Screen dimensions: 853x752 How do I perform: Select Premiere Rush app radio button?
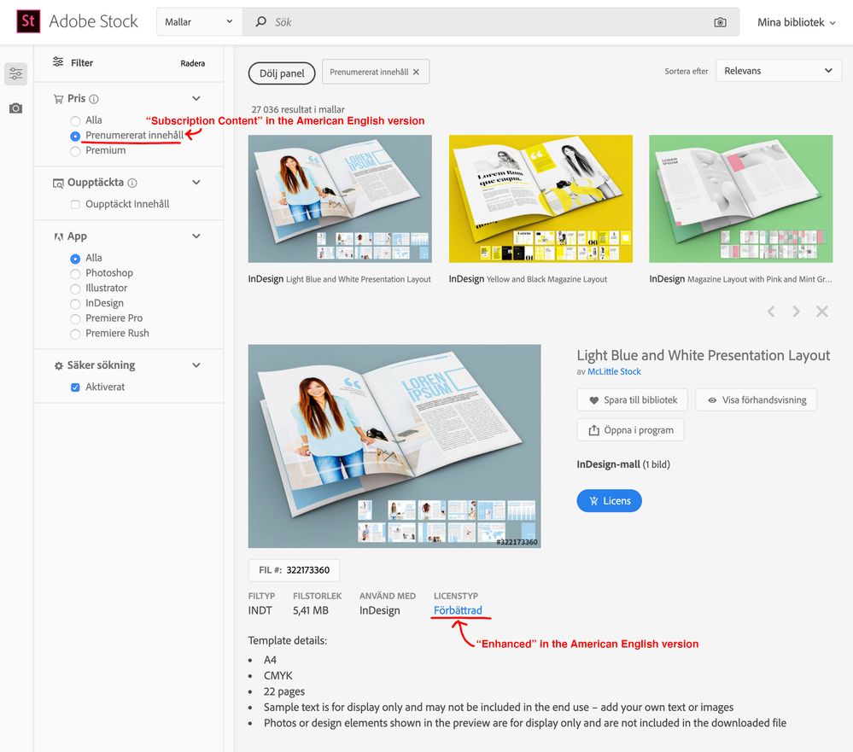[x=75, y=334]
